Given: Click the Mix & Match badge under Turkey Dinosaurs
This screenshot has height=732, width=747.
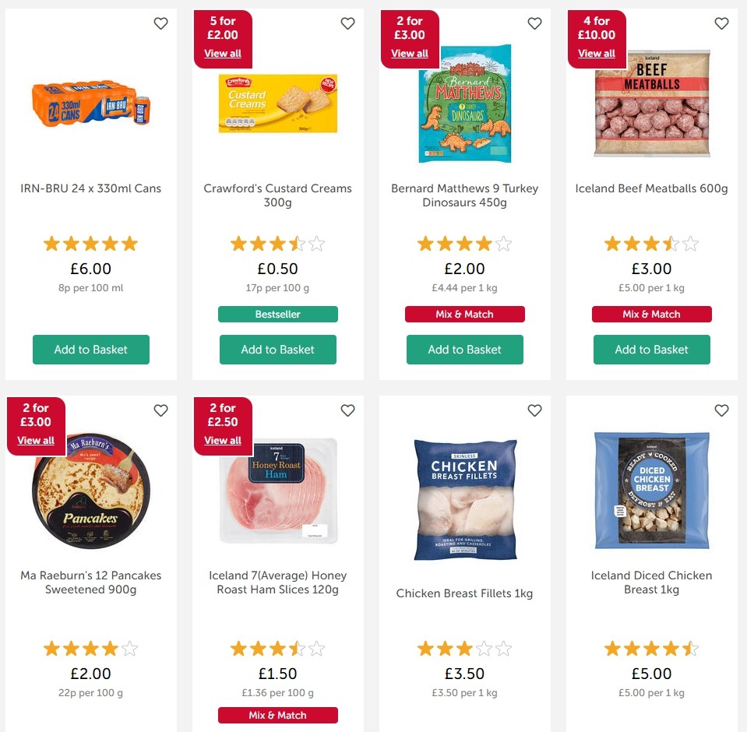Looking at the screenshot, I should point(464,313).
